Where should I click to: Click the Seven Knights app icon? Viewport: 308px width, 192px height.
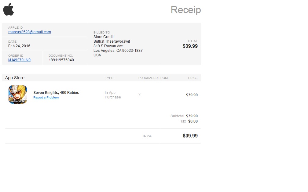(x=18, y=94)
